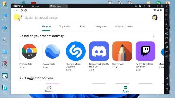Click Twitch: Live Game Streaming text
175x98 pixels.
[144, 65]
